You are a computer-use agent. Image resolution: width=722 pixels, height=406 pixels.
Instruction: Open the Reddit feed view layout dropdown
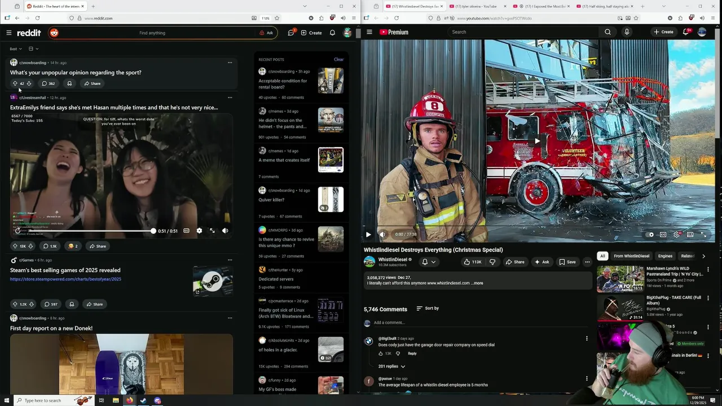33,49
